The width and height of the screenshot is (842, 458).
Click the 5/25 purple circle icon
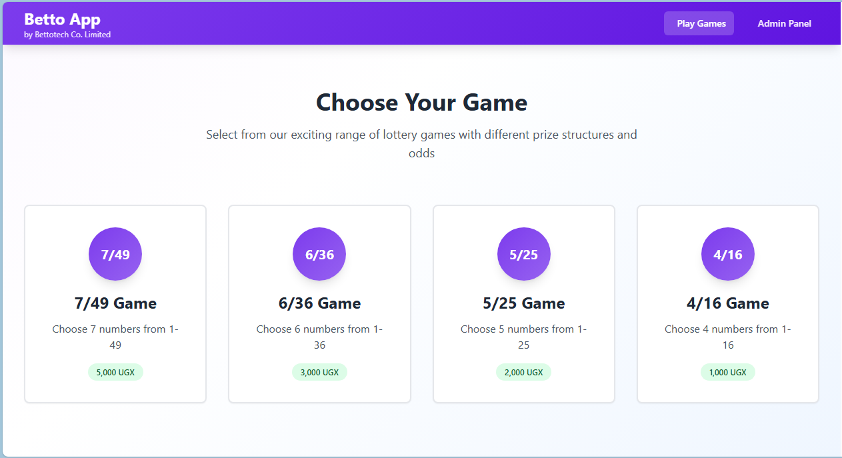pyautogui.click(x=524, y=254)
